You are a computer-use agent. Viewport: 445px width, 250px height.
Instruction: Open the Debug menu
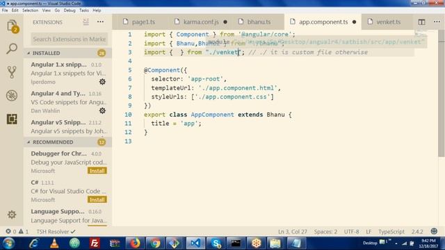point(70,10)
